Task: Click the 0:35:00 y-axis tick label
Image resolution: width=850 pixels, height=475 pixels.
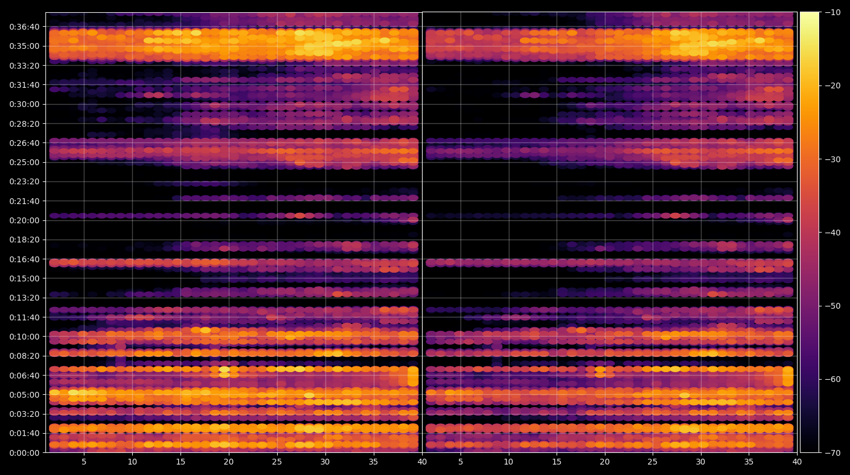Action: pyautogui.click(x=24, y=46)
